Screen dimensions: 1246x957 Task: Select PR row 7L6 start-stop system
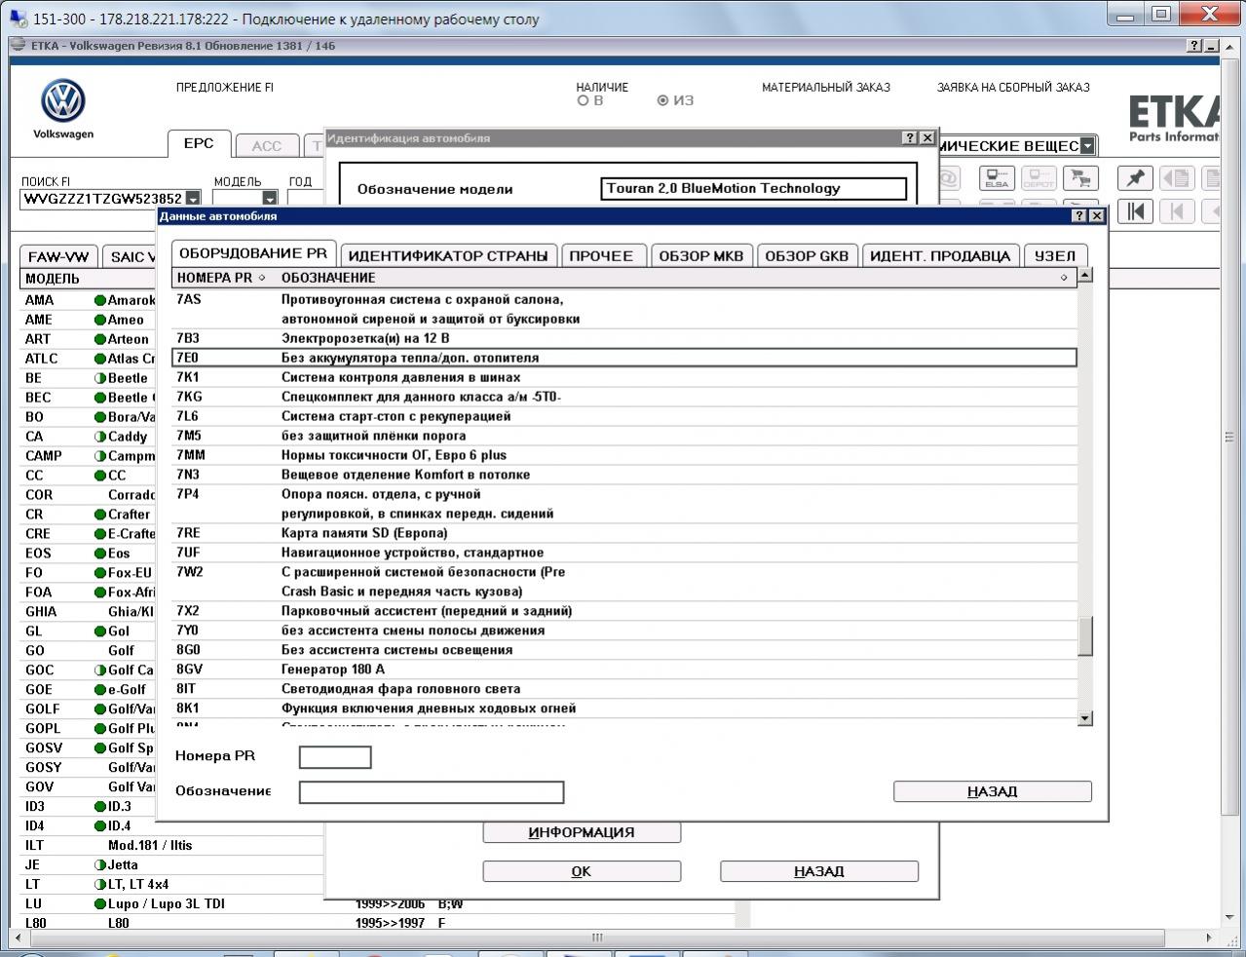click(624, 416)
